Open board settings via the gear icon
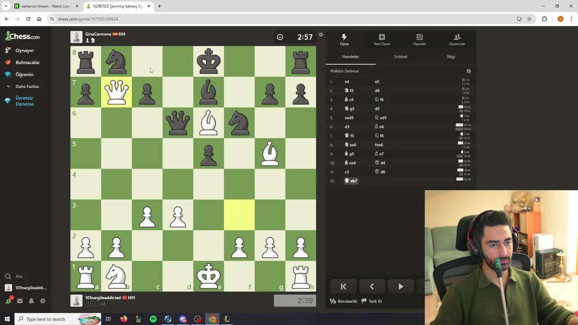Screen dimensions: 578x325 pyautogui.click(x=321, y=35)
